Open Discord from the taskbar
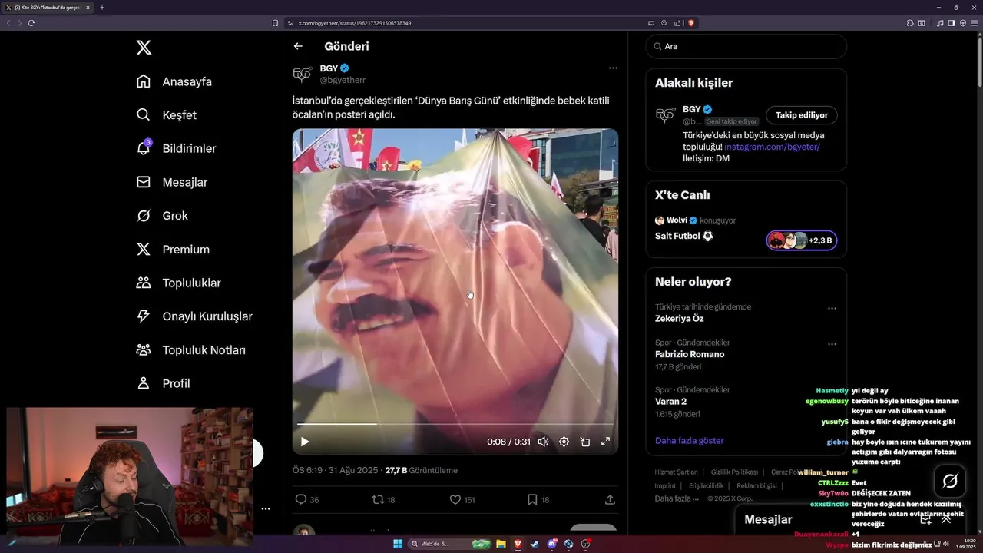Viewport: 983px width, 553px height. point(551,544)
